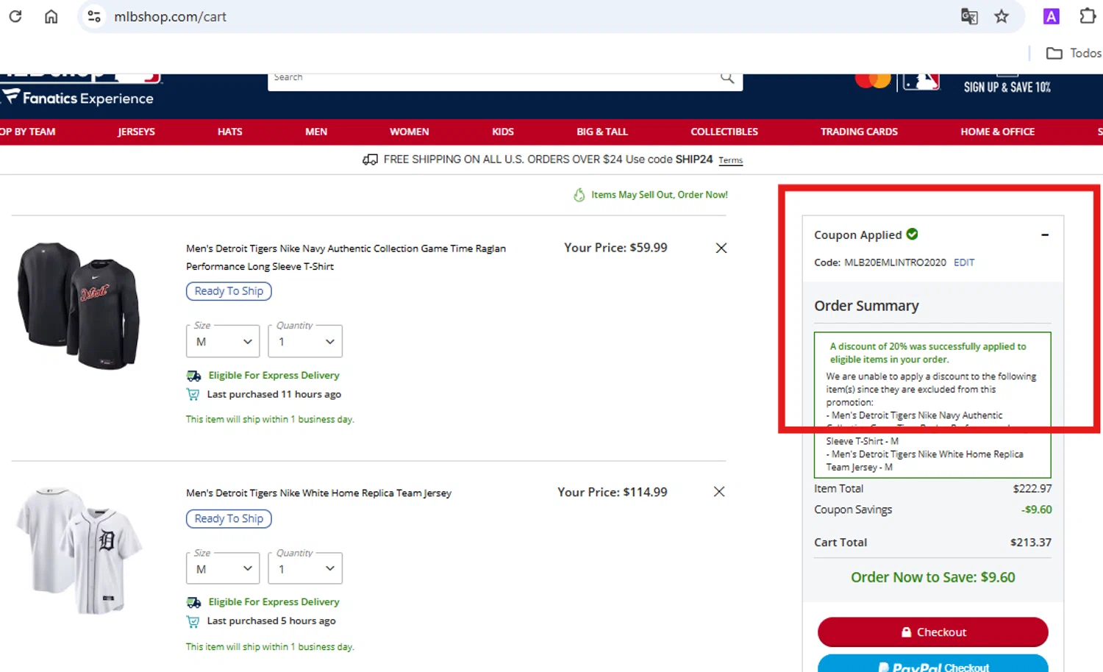
Task: Click the Mastercard logo in header
Action: (873, 80)
